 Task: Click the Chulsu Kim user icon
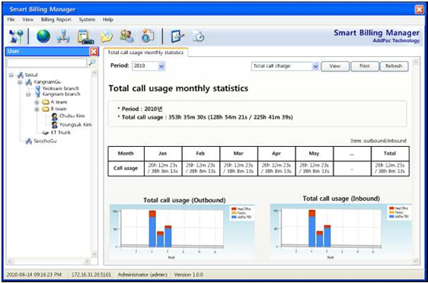tap(55, 116)
